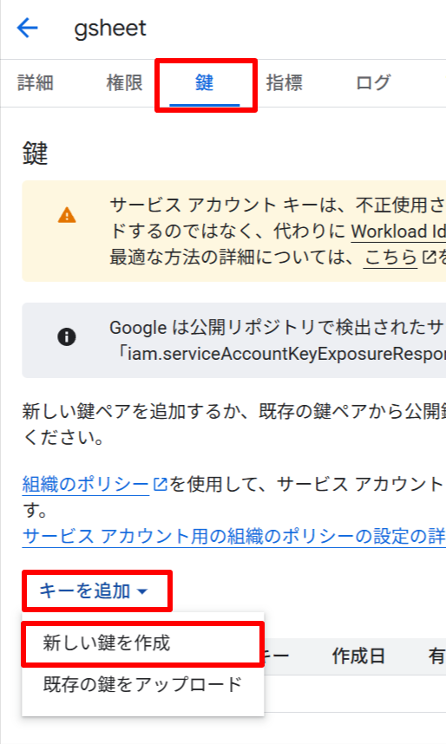Click the black info circle icon

pyautogui.click(x=67, y=337)
